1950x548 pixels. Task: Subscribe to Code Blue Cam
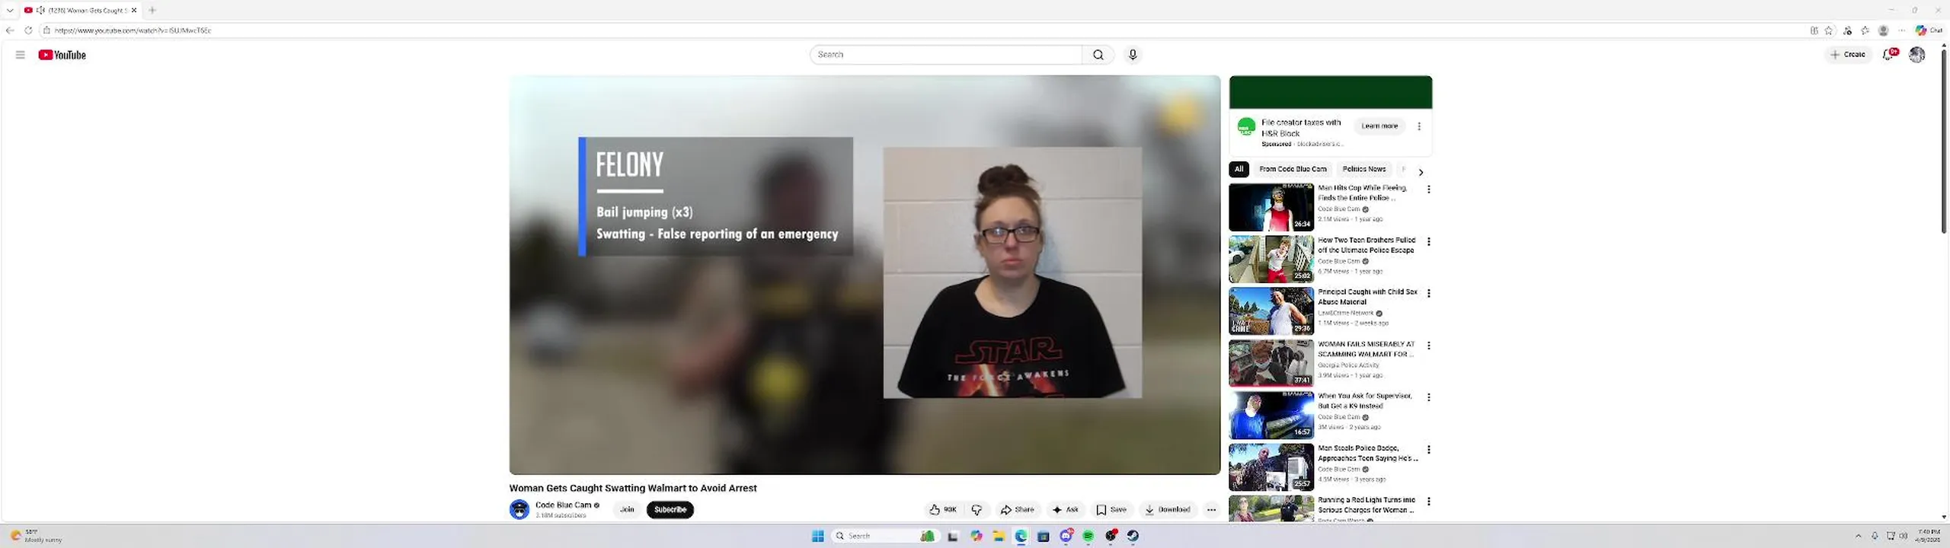tap(670, 509)
